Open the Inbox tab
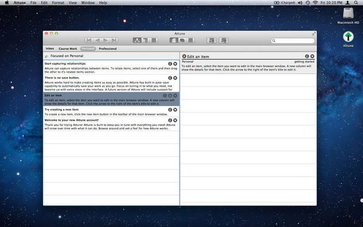The image size is (363, 227). click(x=50, y=49)
